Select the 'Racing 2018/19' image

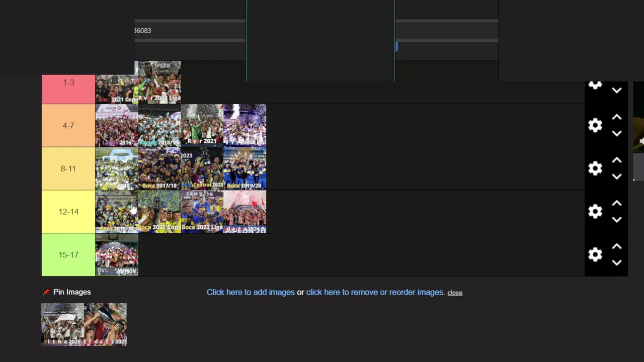pyautogui.click(x=159, y=125)
